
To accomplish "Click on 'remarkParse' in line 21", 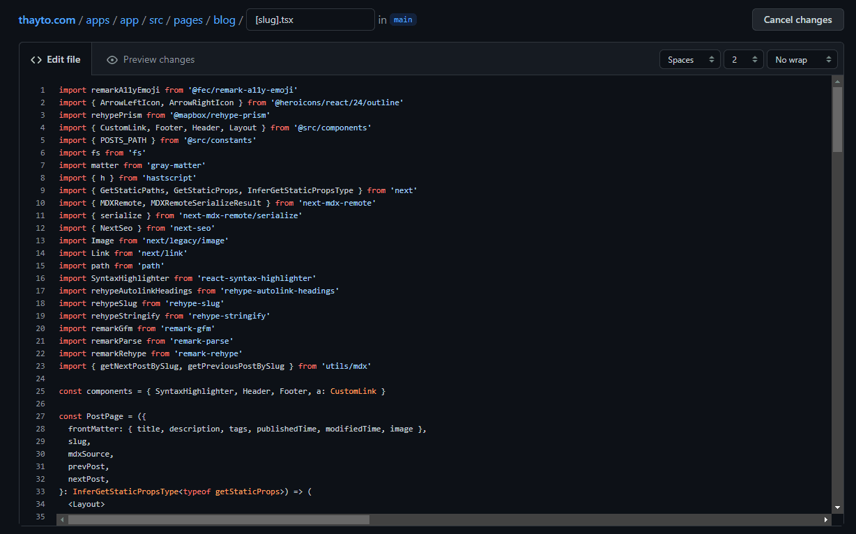I will (x=116, y=341).
